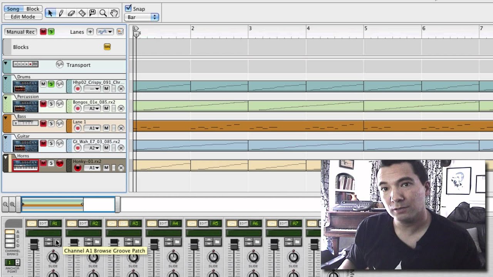Click the Drums track automation icon
The width and height of the screenshot is (493, 277).
point(60,84)
